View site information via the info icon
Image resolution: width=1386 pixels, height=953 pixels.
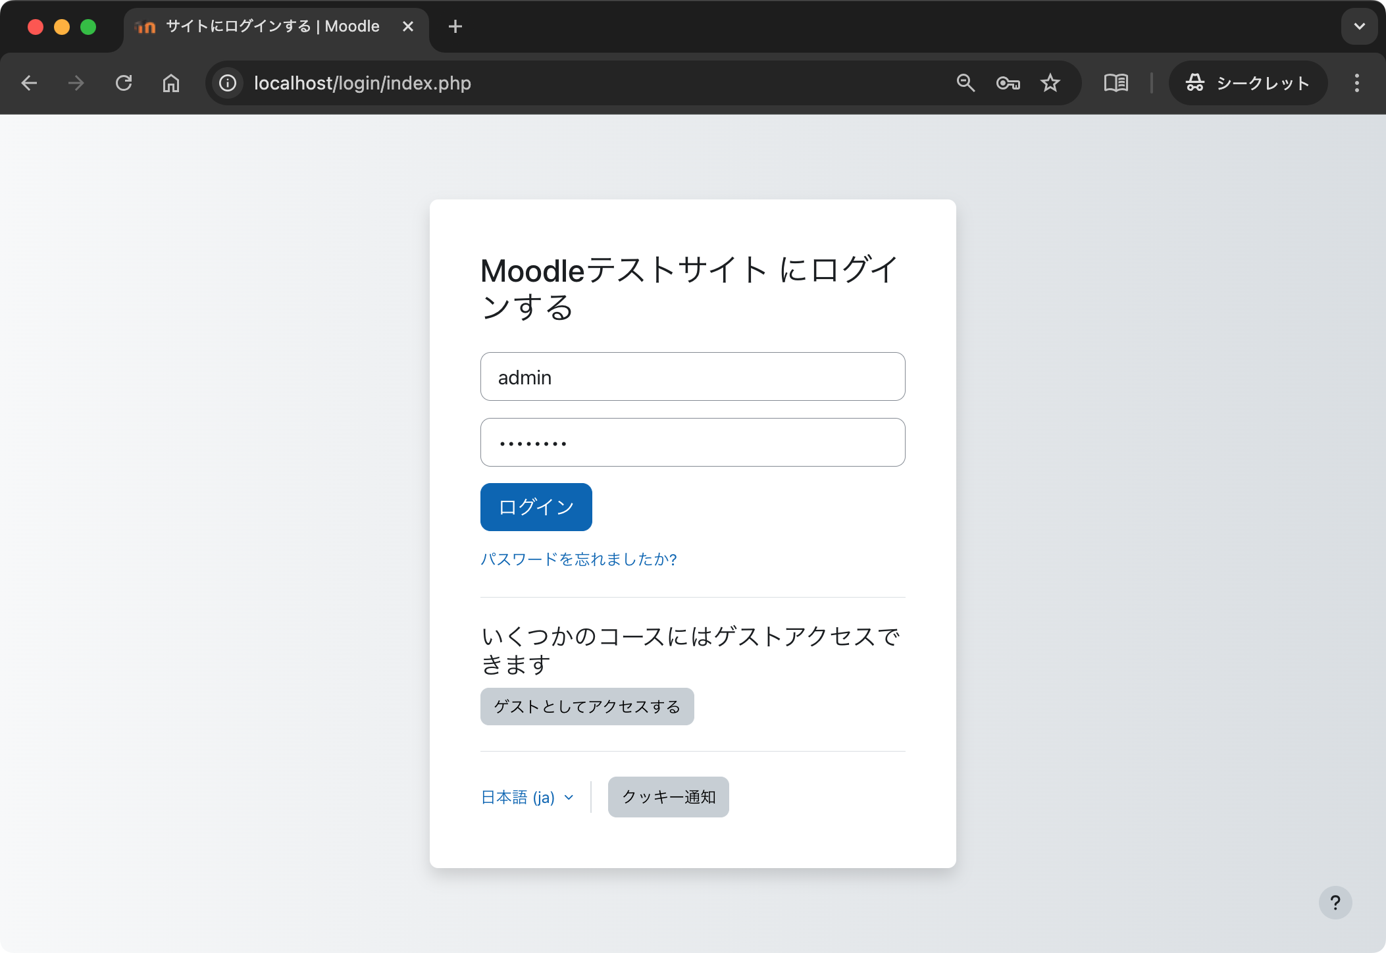tap(227, 83)
